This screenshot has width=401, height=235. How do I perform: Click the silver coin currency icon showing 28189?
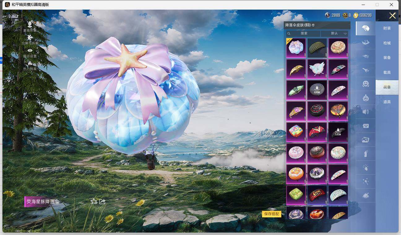pos(327,15)
